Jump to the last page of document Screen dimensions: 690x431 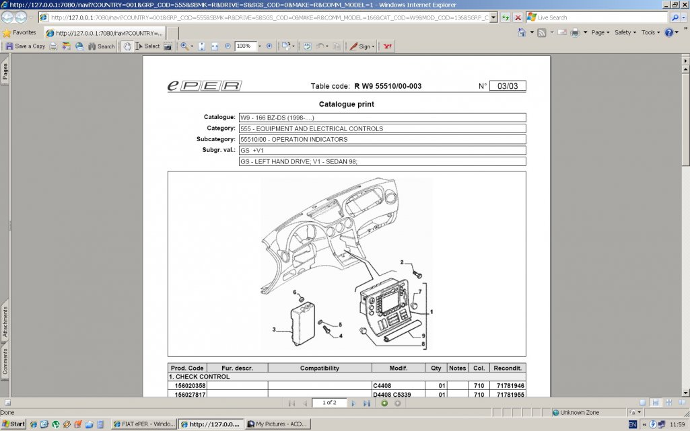[367, 403]
